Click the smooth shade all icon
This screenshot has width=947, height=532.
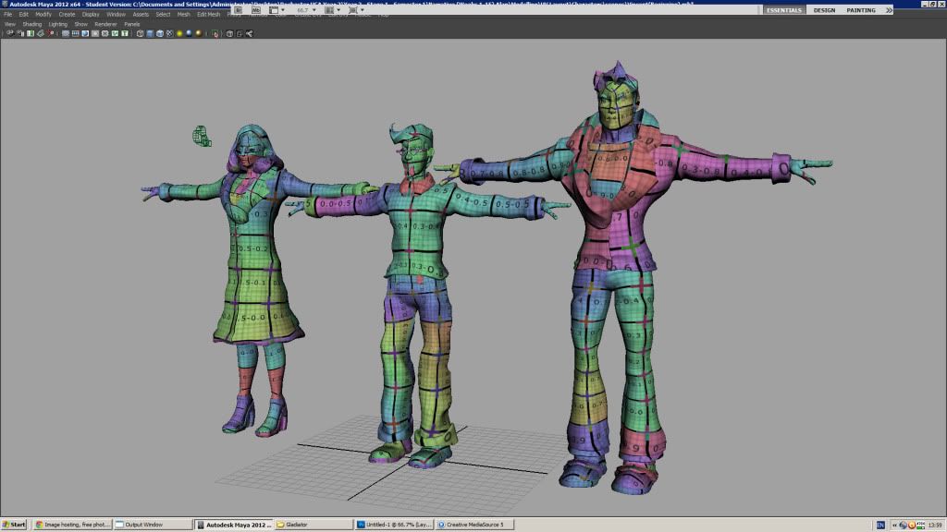(150, 34)
